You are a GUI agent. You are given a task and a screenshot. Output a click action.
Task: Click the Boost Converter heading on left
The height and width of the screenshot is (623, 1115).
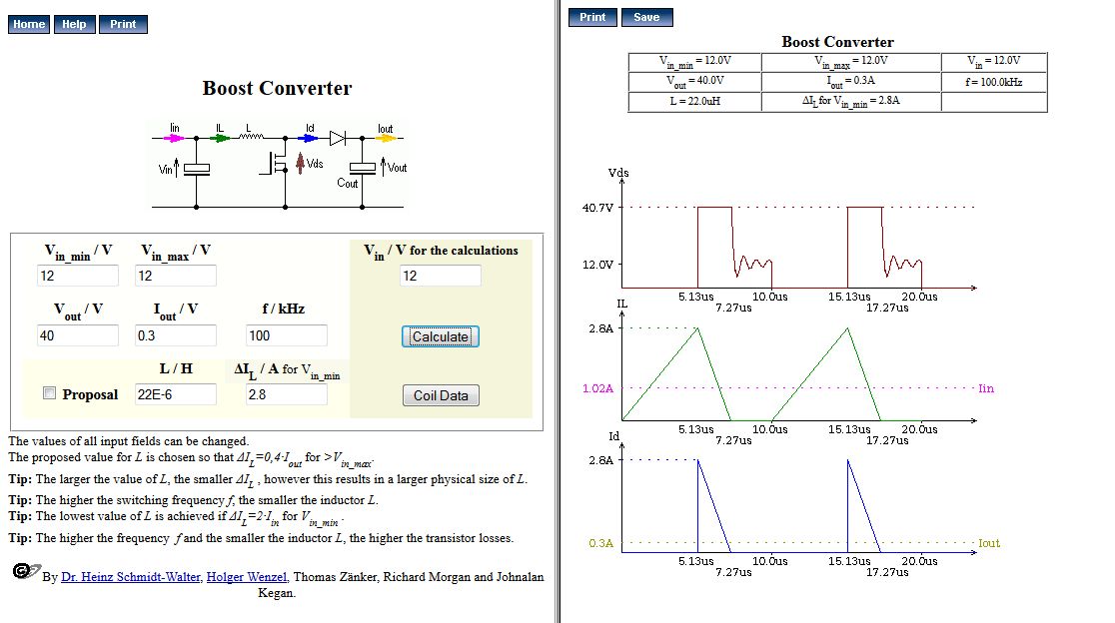coord(277,88)
